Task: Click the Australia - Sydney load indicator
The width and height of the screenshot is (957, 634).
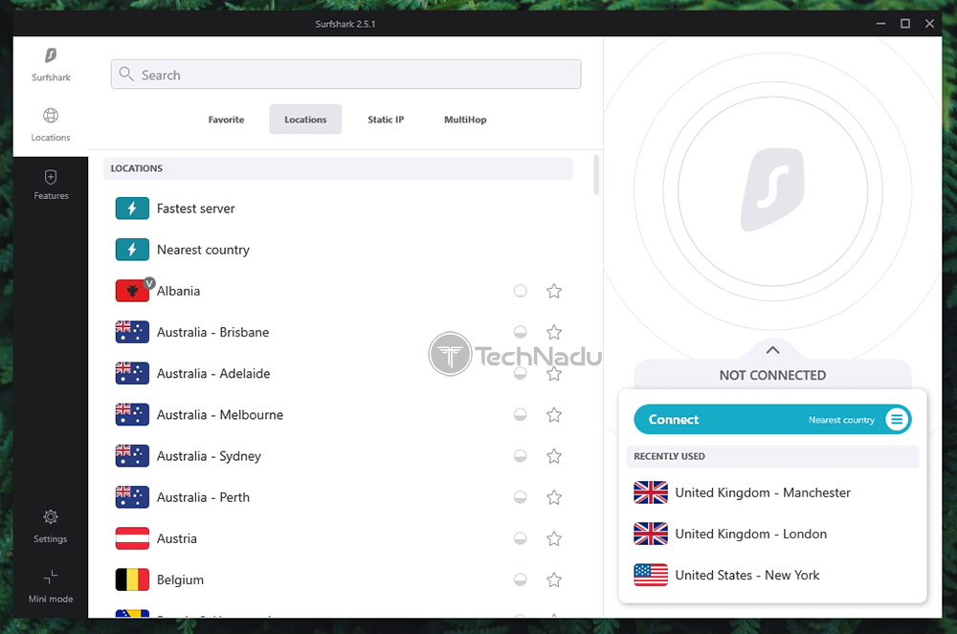Action: 520,456
